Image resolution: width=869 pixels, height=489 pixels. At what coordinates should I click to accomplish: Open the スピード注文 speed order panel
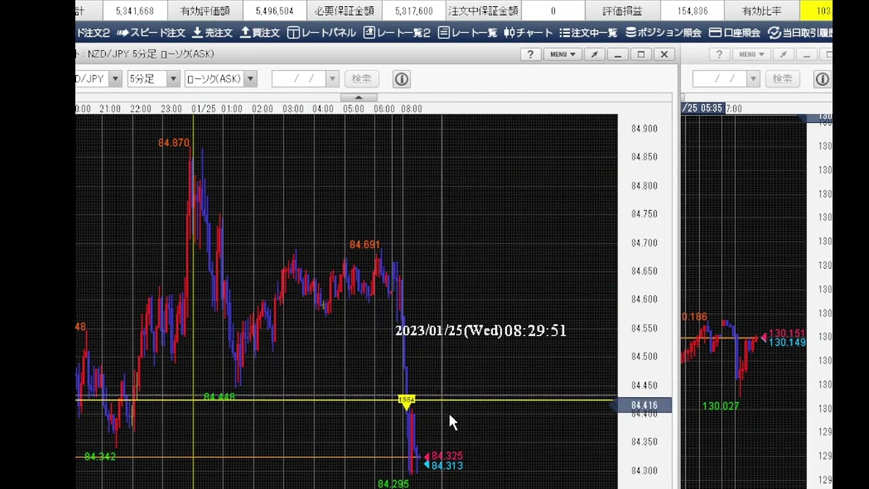click(x=151, y=33)
